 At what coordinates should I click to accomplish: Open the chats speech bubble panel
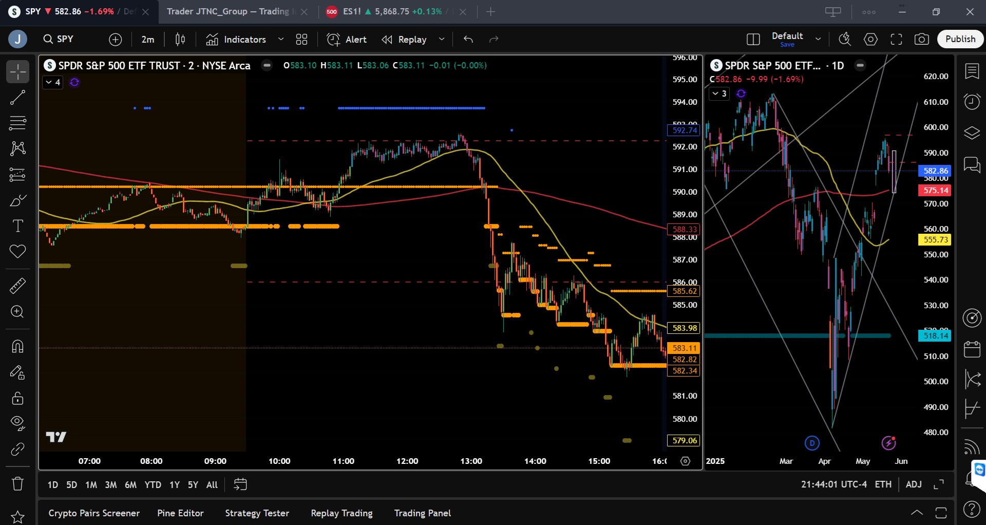click(972, 165)
